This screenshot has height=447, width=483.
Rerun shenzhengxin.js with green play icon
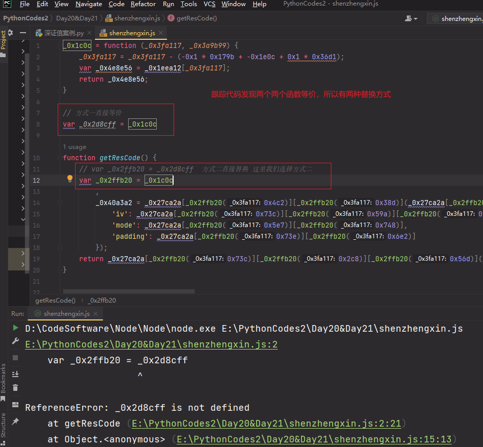(x=15, y=328)
